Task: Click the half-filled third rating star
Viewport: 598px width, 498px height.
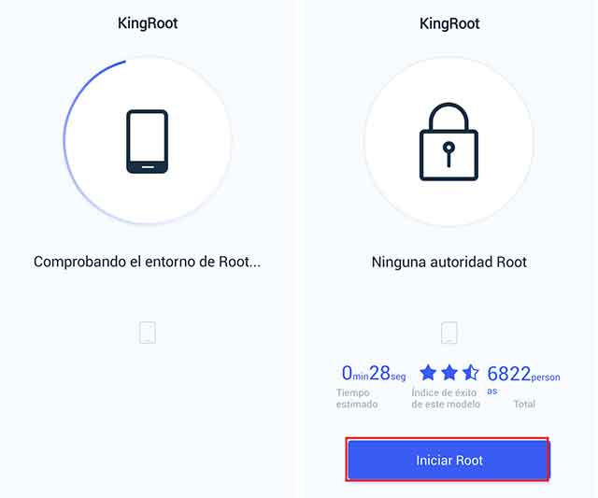Action: tap(470, 373)
